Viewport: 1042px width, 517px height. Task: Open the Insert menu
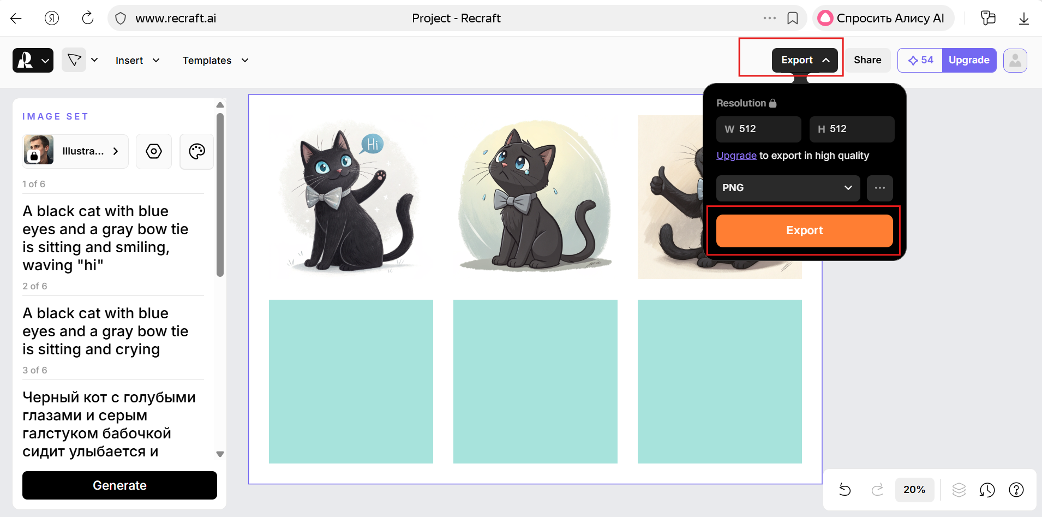(137, 61)
